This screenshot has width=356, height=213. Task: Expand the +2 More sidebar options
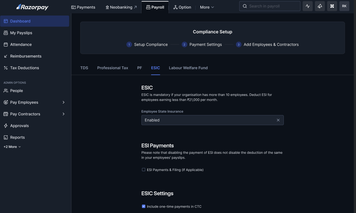pos(12,147)
